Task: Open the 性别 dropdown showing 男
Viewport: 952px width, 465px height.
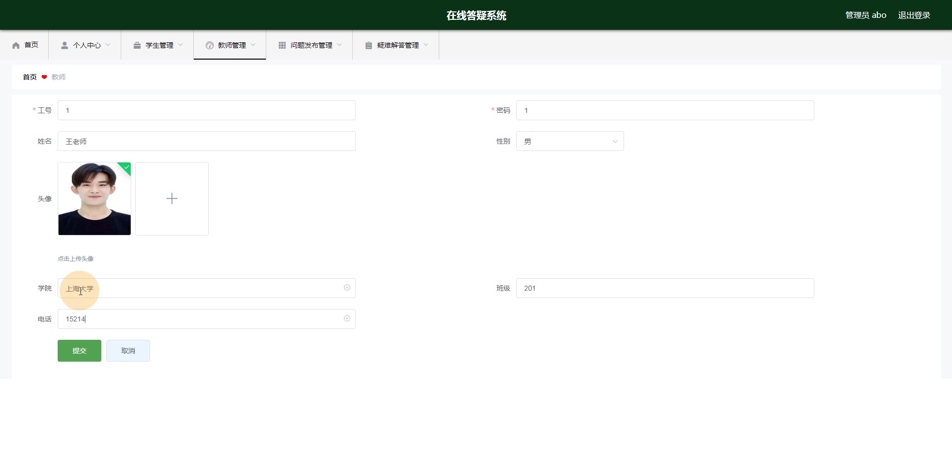Action: pyautogui.click(x=570, y=141)
